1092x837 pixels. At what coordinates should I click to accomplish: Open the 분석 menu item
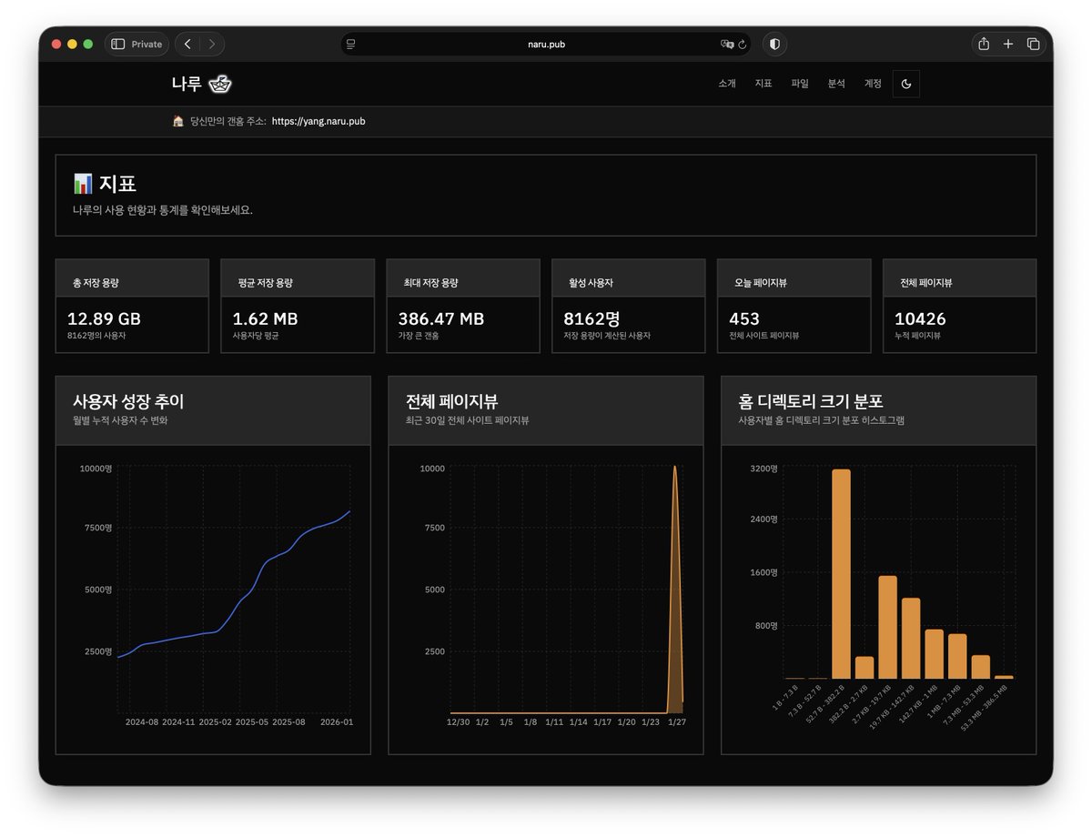[836, 84]
